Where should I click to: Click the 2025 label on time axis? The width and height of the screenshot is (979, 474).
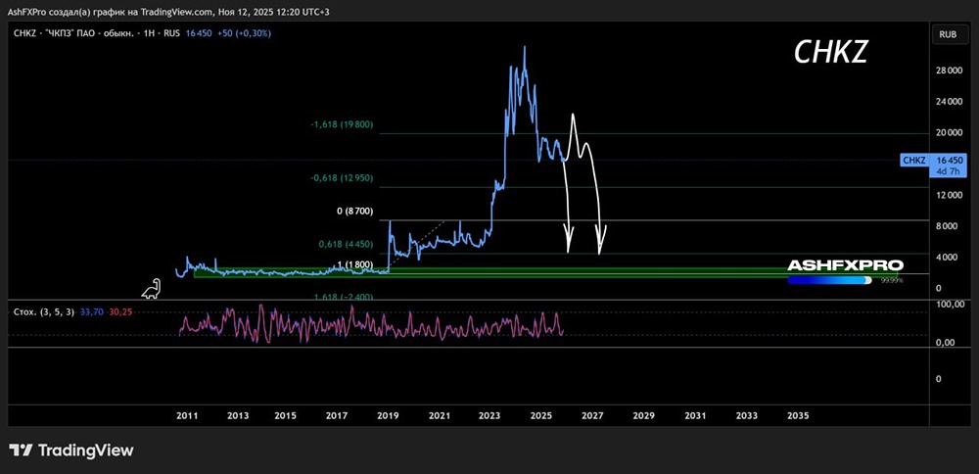(540, 415)
